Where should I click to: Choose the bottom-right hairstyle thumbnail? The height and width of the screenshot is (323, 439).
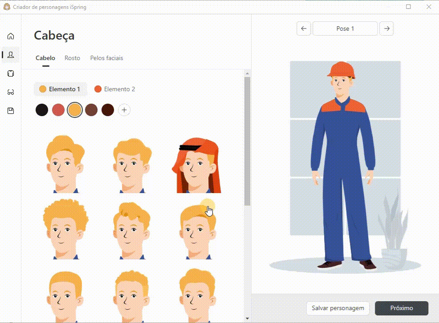tap(198, 295)
